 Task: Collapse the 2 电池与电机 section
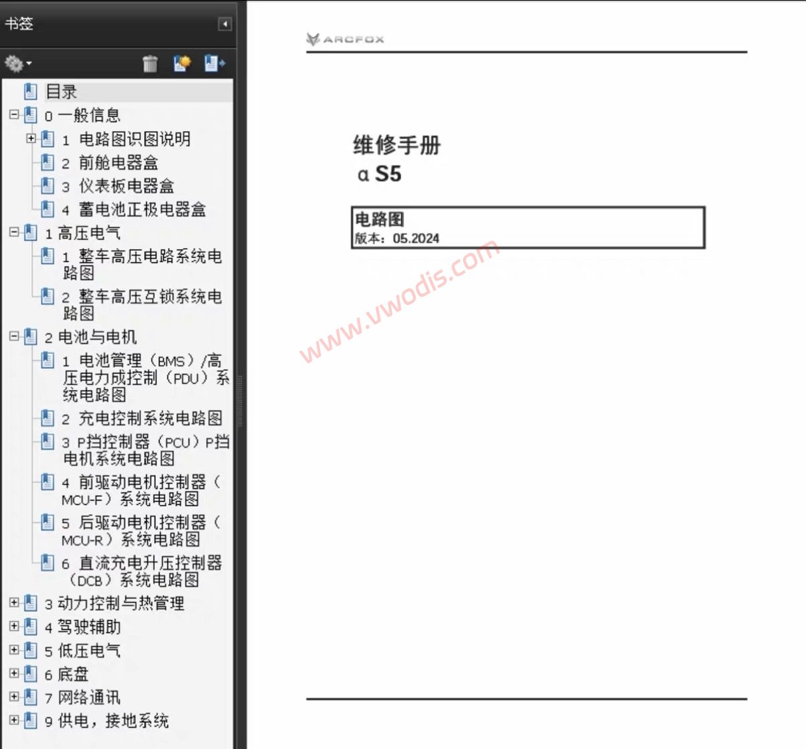pos(14,336)
